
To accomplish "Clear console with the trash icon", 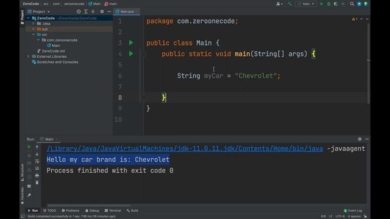I will pyautogui.click(x=37, y=182).
